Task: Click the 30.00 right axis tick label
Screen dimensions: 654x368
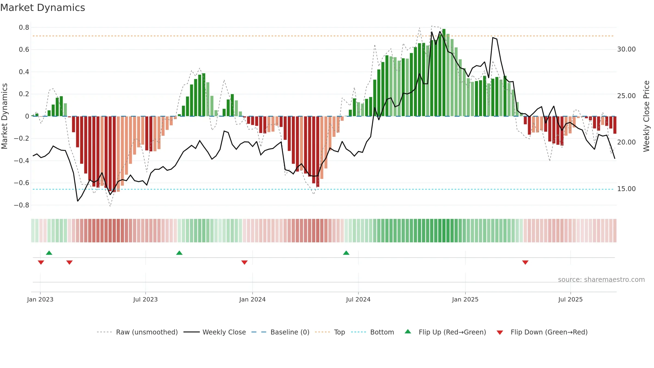Action: pos(626,49)
